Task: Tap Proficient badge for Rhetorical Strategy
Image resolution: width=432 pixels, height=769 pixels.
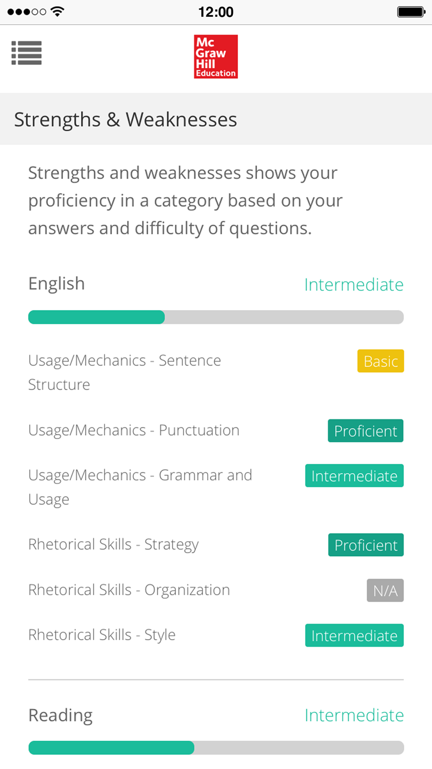Action: coord(366,545)
